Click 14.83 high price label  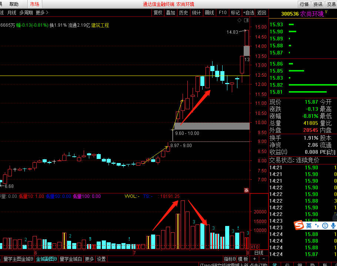pos(232,32)
